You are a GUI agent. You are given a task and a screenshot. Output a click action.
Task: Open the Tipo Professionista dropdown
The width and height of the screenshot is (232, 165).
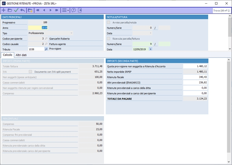[71, 33]
